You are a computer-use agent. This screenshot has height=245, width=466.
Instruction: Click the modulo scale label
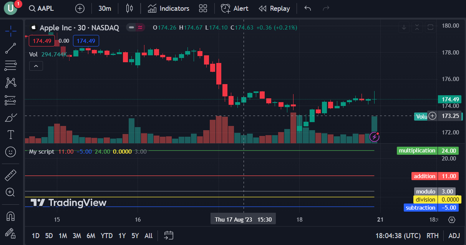(x=426, y=191)
